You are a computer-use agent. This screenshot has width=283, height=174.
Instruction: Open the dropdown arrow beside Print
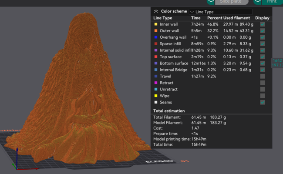pos(258,2)
